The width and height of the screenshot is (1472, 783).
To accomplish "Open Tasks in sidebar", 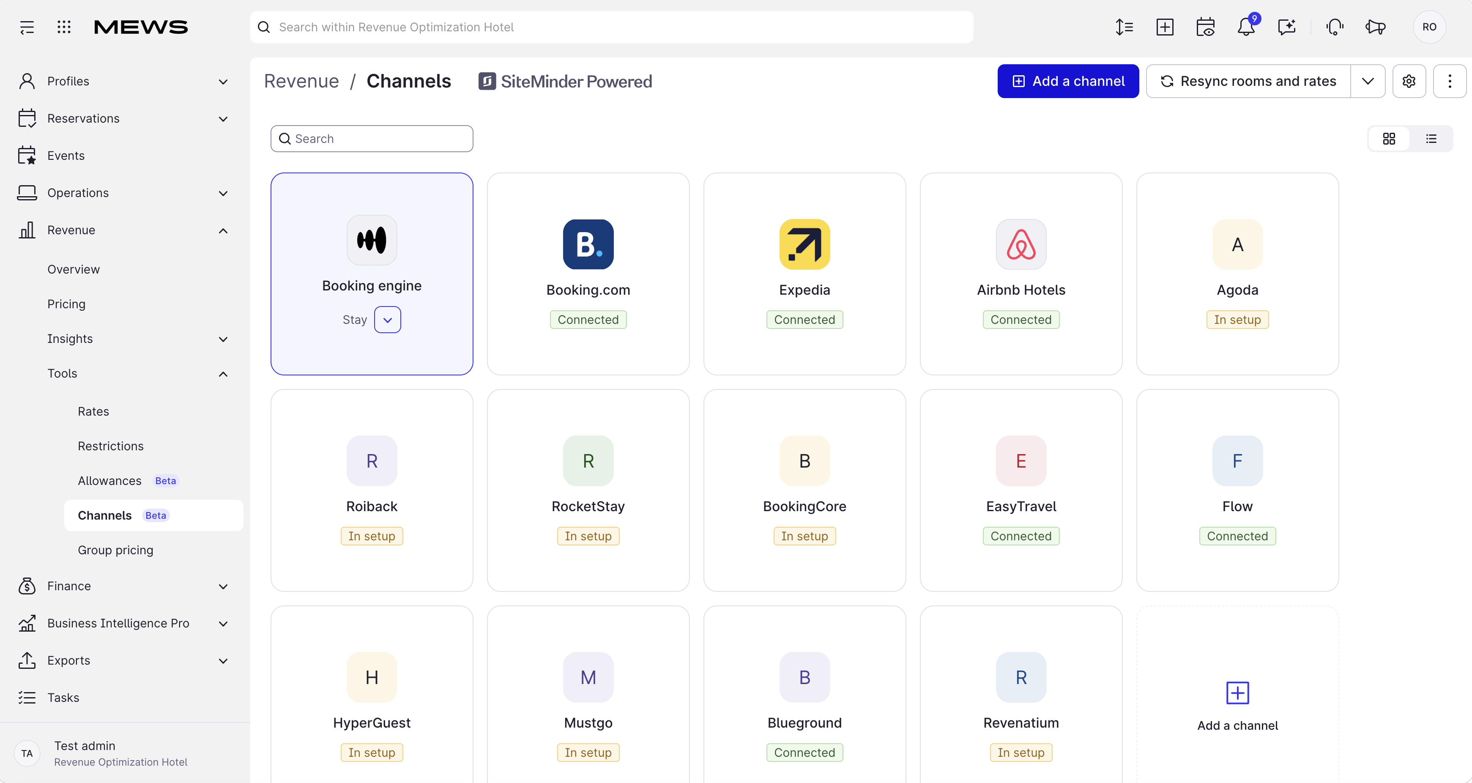I will point(63,697).
